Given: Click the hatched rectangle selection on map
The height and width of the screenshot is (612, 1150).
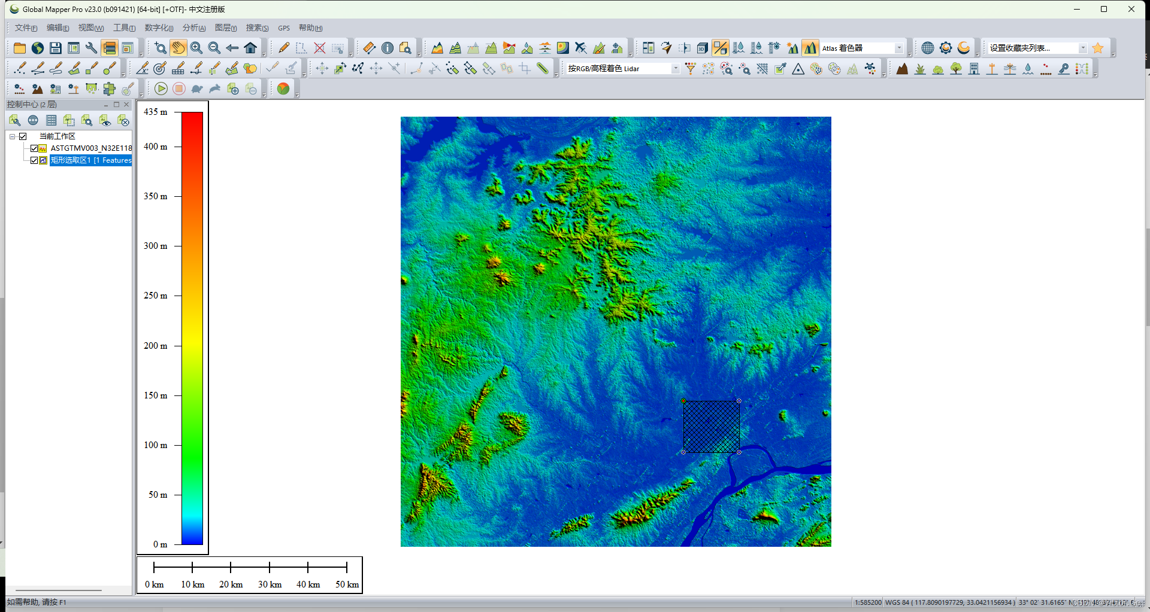Looking at the screenshot, I should pyautogui.click(x=712, y=427).
